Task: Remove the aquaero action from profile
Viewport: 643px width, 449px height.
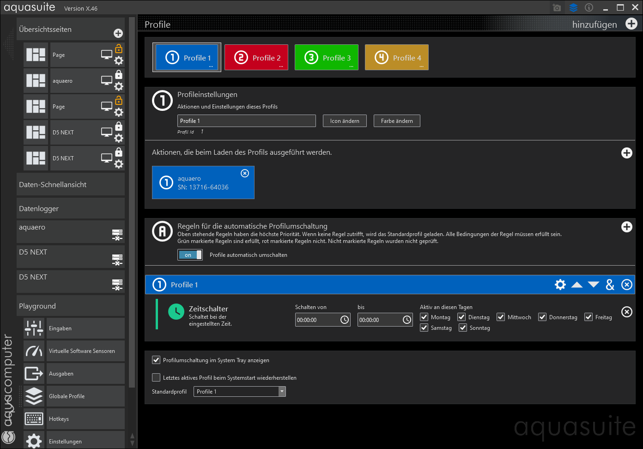Action: [245, 173]
